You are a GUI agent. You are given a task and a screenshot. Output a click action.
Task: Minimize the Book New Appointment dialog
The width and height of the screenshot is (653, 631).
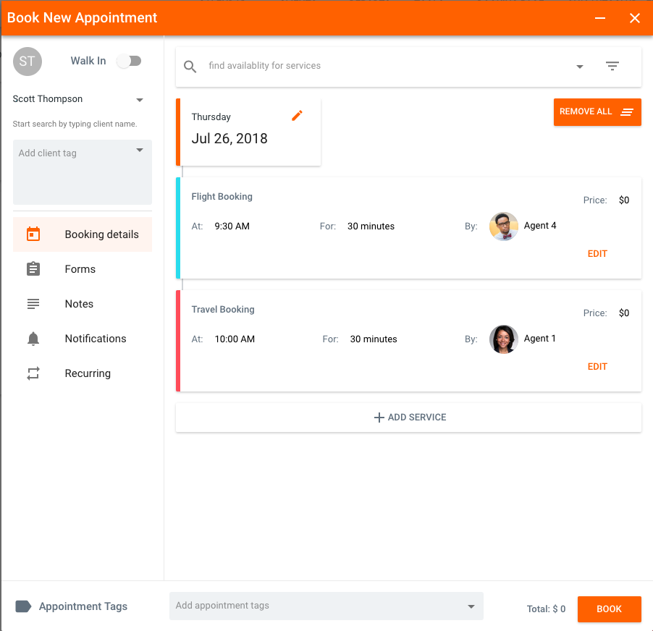pos(599,18)
